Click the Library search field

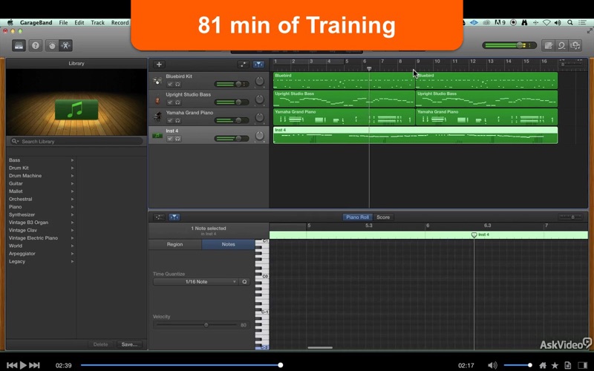76,141
